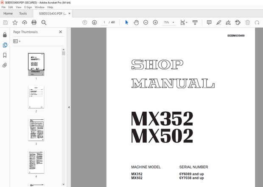
Task: Click the MX352 large title text
Action: tap(162, 118)
